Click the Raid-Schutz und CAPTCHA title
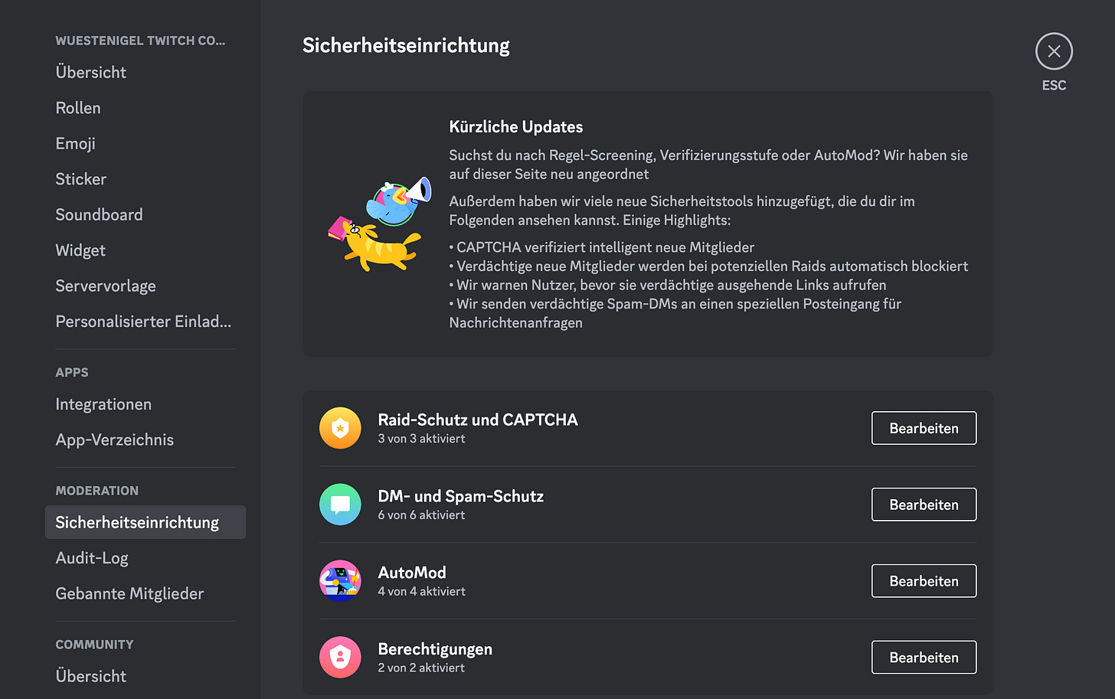 click(x=478, y=420)
